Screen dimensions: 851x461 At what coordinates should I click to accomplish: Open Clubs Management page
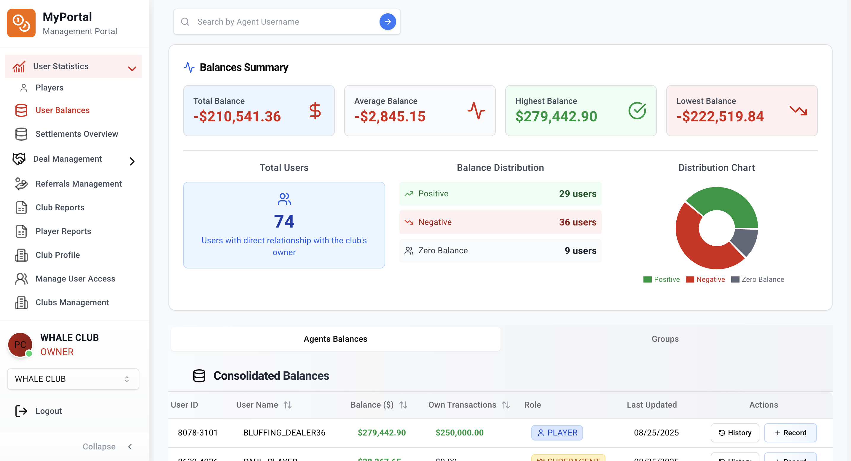(x=72, y=302)
